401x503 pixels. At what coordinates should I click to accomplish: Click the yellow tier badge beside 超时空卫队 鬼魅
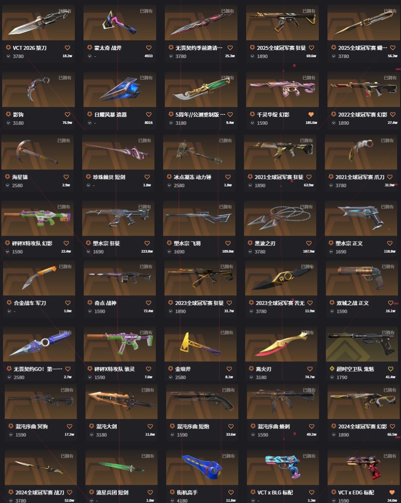[x=332, y=369]
